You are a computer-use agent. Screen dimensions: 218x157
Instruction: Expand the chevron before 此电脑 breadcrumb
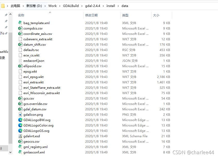(7, 6)
